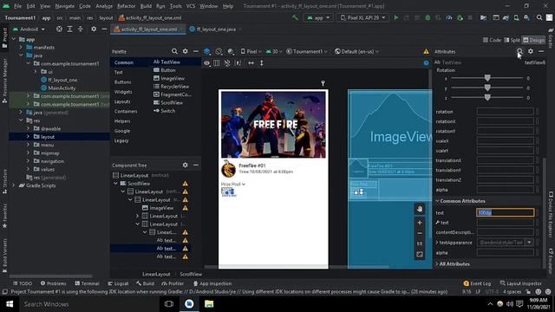
Task: Change the preview orientation icon
Action: point(219,51)
